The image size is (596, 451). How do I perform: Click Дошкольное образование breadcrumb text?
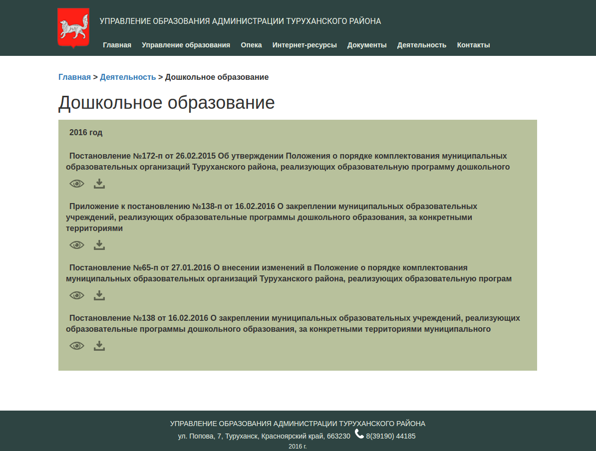(x=217, y=77)
